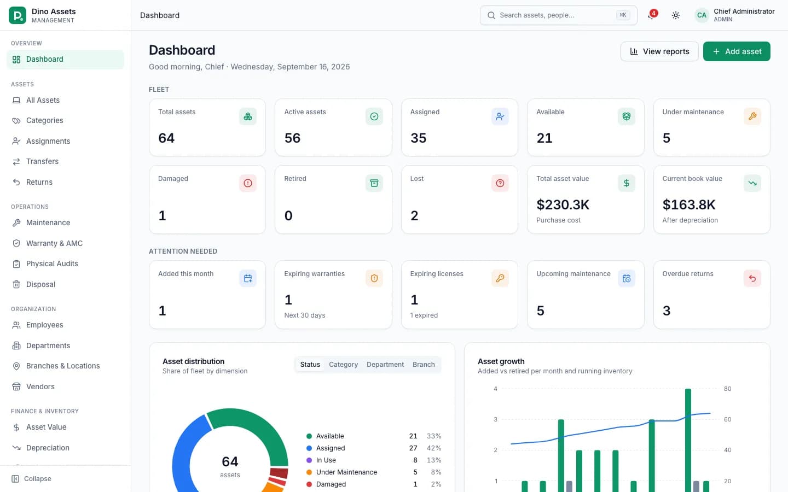This screenshot has width=788, height=492.
Task: Click the '64 assets' donut chart center
Action: [x=230, y=466]
